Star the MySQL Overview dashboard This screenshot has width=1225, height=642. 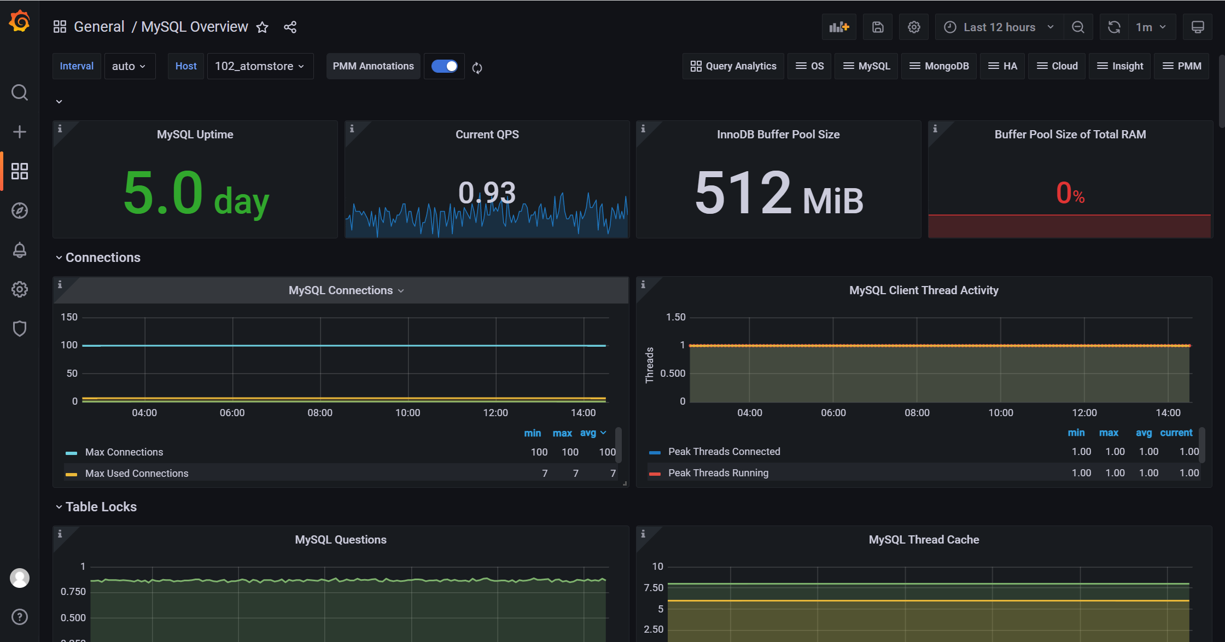[262, 27]
